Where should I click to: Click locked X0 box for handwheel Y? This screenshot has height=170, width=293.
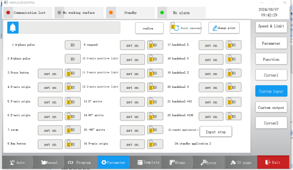[x=234, y=59]
